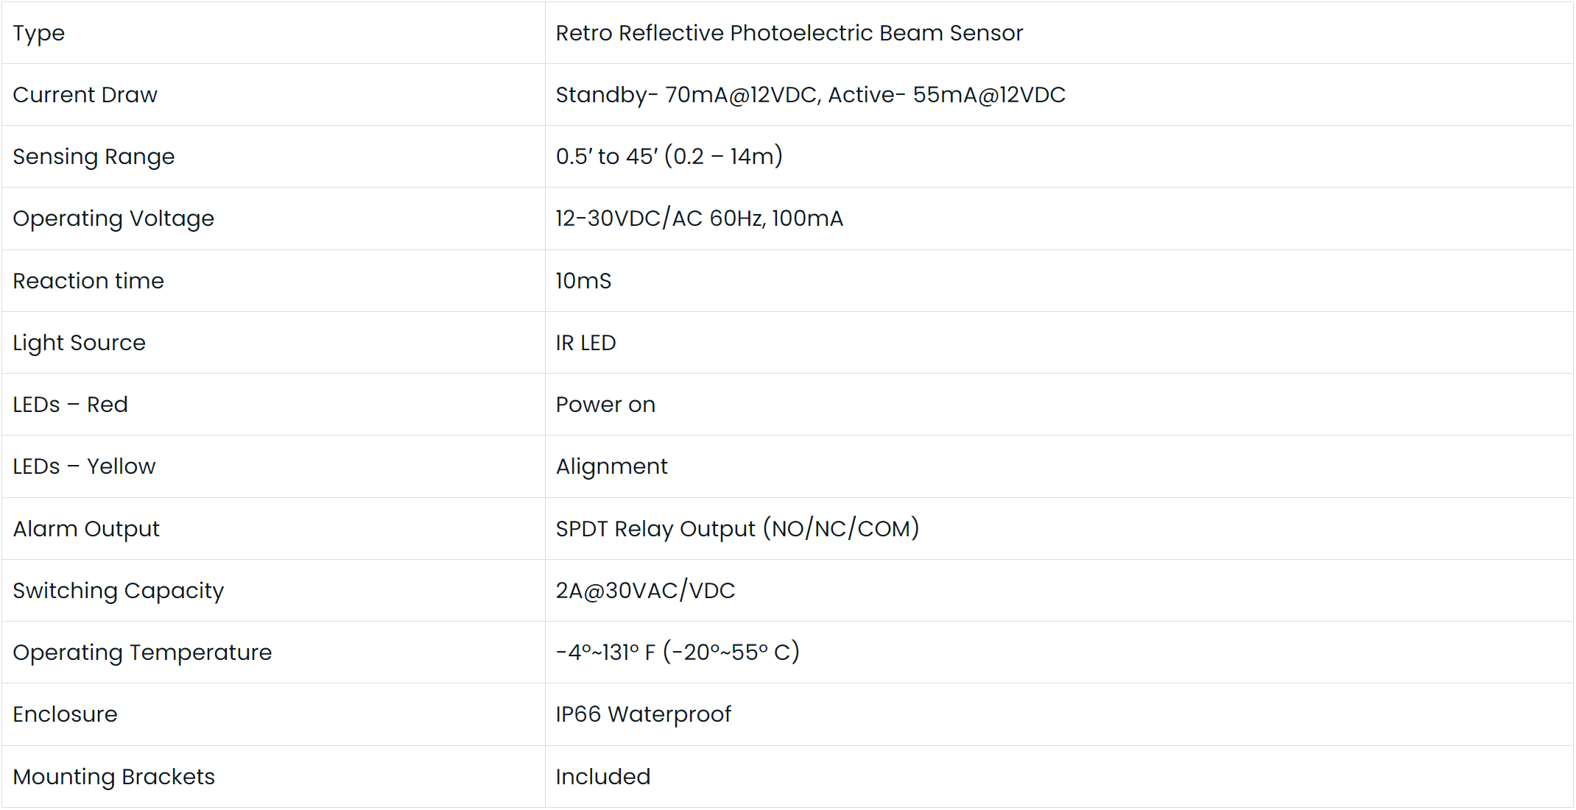The height and width of the screenshot is (810, 1576).
Task: Click the 'IP66 Waterproof' value
Action: 643,714
